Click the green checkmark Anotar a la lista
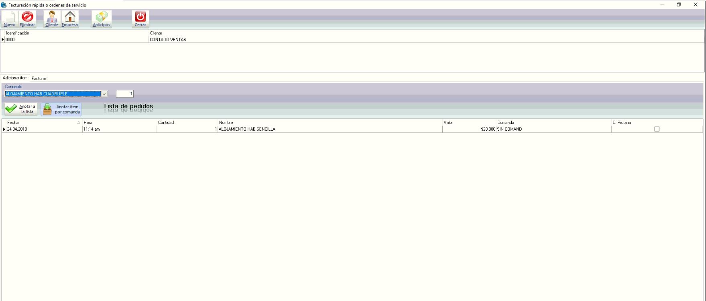 21,109
